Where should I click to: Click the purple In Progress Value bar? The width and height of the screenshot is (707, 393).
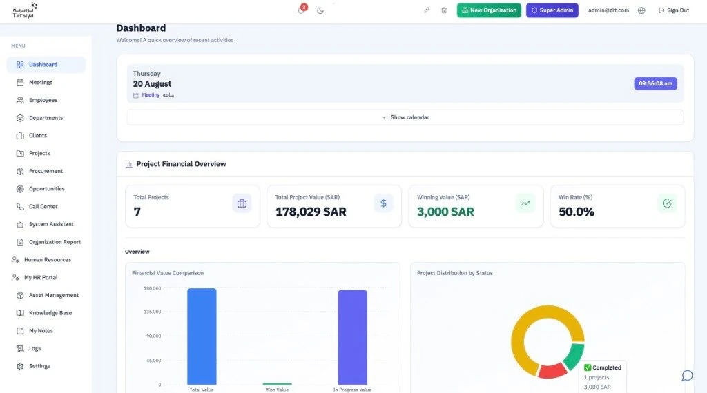pos(352,337)
